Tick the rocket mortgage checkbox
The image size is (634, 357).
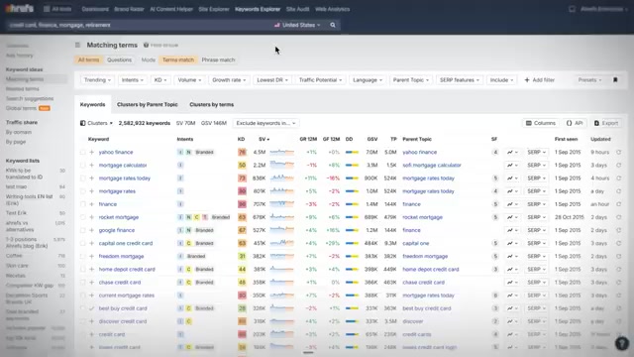pyautogui.click(x=82, y=217)
